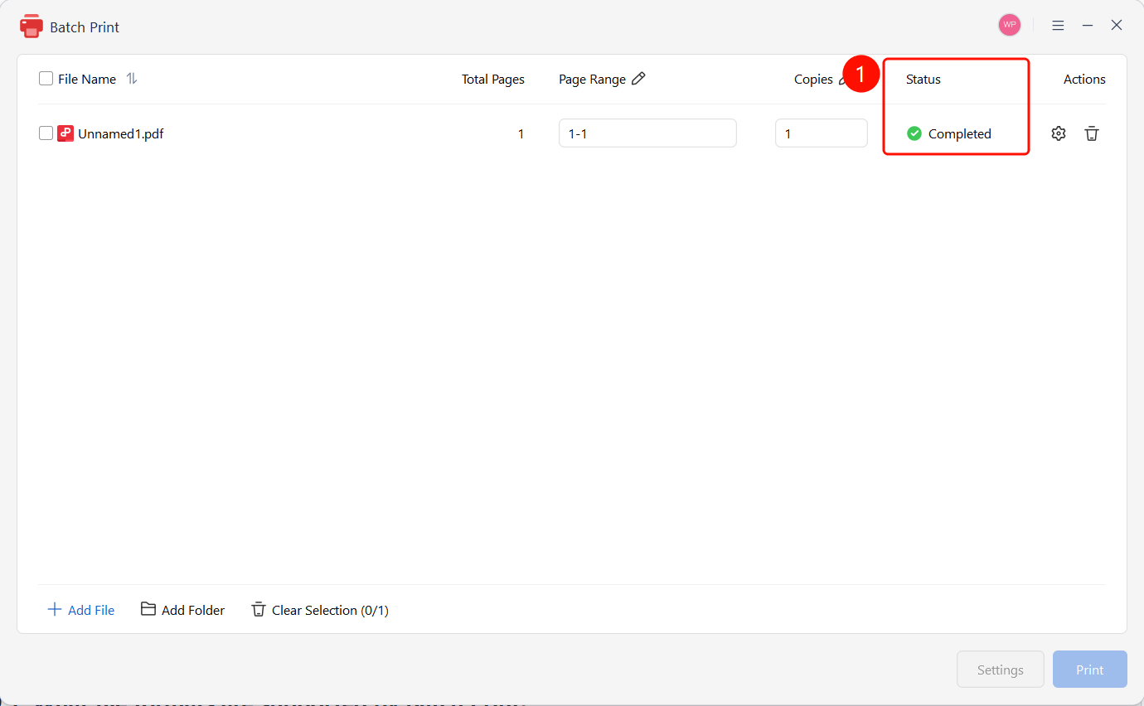This screenshot has height=706, width=1144.
Task: Click the Page Range column header text
Action: [x=592, y=80]
